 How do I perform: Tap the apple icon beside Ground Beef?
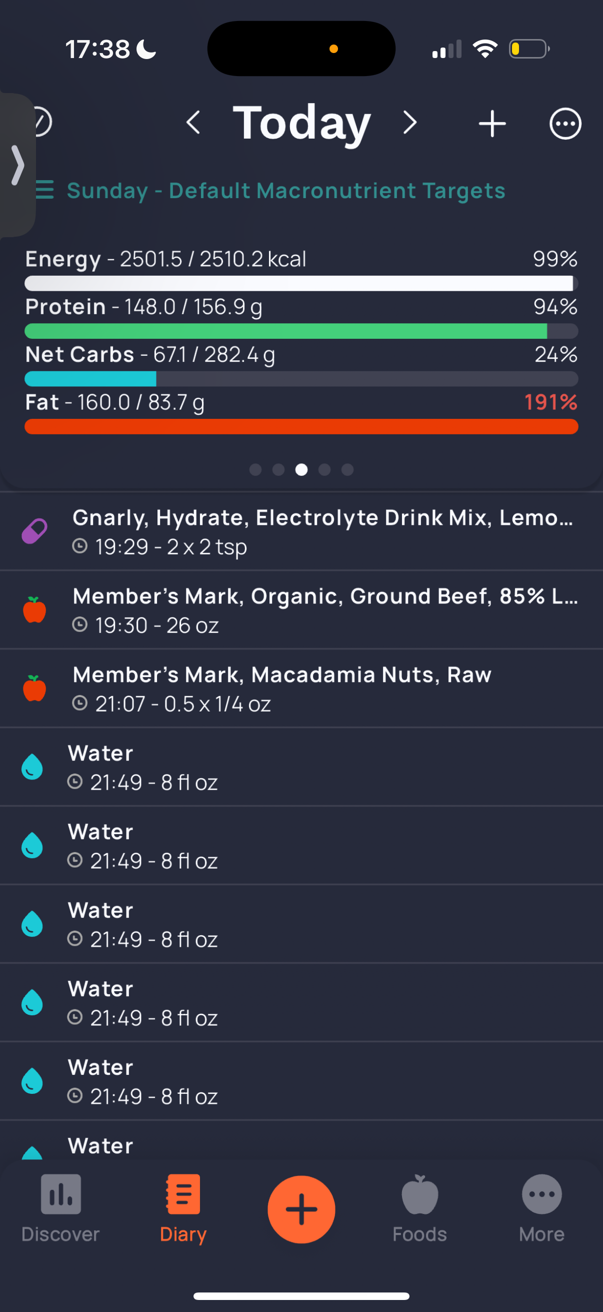point(34,609)
